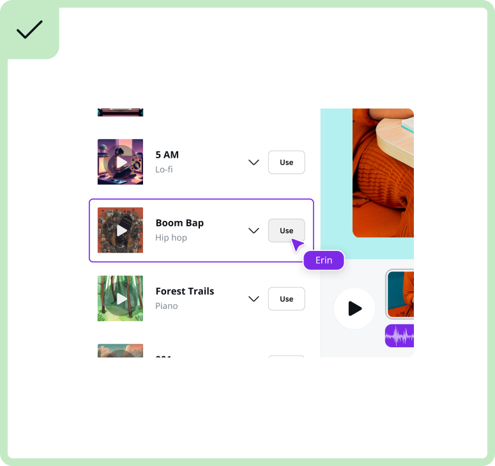Use the Boom Bap Hip hop track
Image resolution: width=495 pixels, height=466 pixels.
pos(286,230)
